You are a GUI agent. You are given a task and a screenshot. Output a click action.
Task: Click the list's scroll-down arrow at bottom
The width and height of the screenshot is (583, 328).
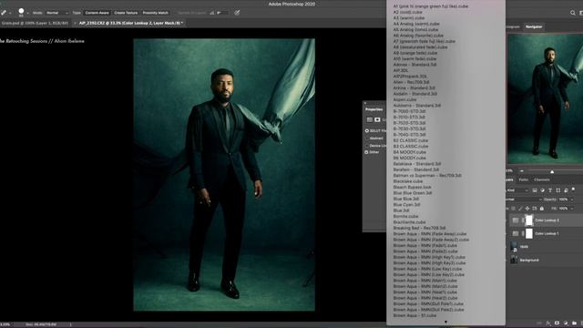445,322
